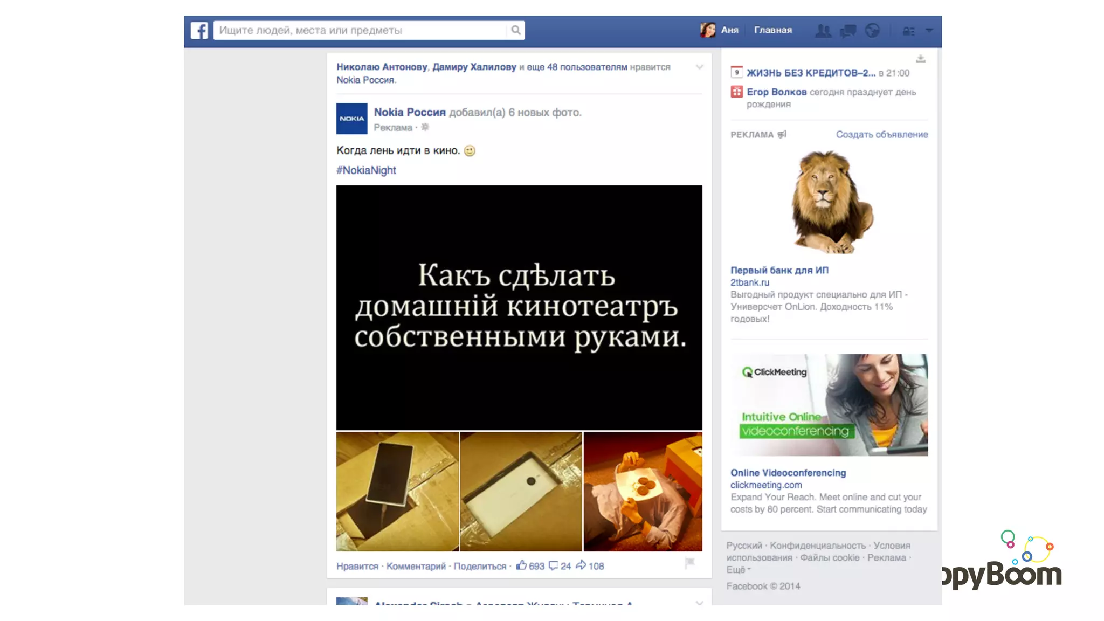The height and width of the screenshot is (621, 1104).
Task: Click the flag icon on Nokia post
Action: 689,563
